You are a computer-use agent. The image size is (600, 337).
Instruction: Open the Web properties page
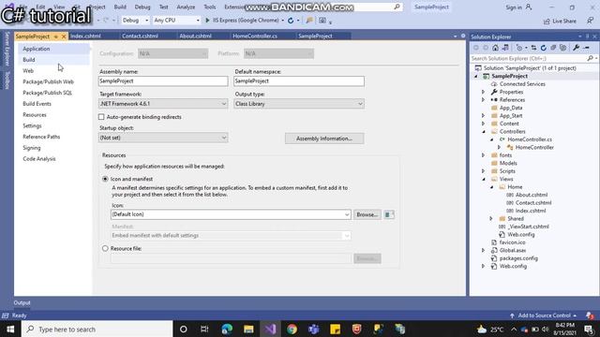28,71
